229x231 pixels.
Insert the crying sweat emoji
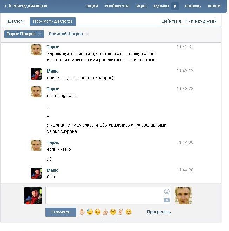pos(90,212)
